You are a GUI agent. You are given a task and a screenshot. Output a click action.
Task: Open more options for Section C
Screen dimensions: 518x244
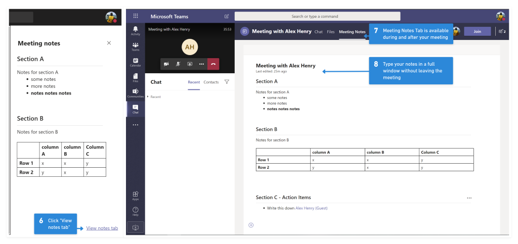pyautogui.click(x=469, y=198)
